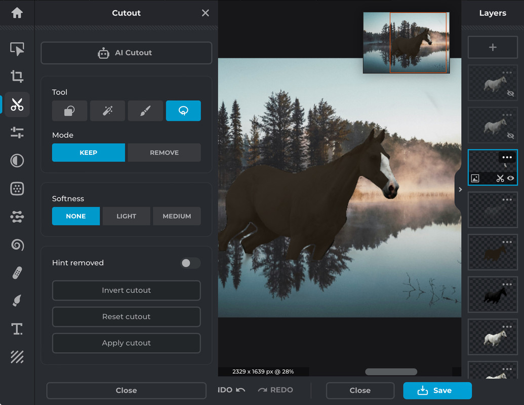Click Apply cutout
524x405 pixels.
click(x=127, y=343)
